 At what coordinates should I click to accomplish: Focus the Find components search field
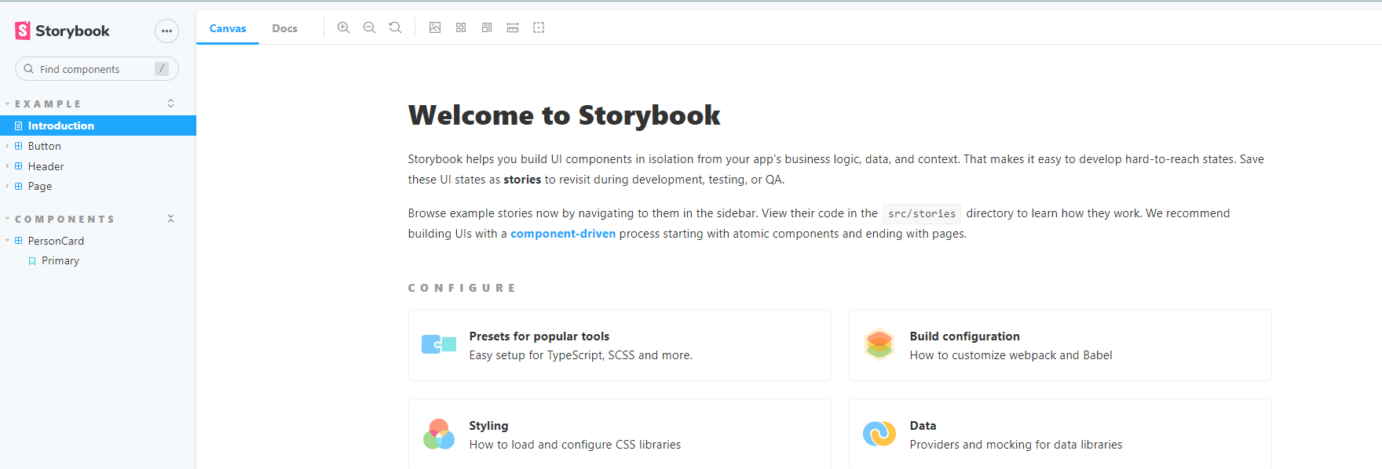pos(97,69)
